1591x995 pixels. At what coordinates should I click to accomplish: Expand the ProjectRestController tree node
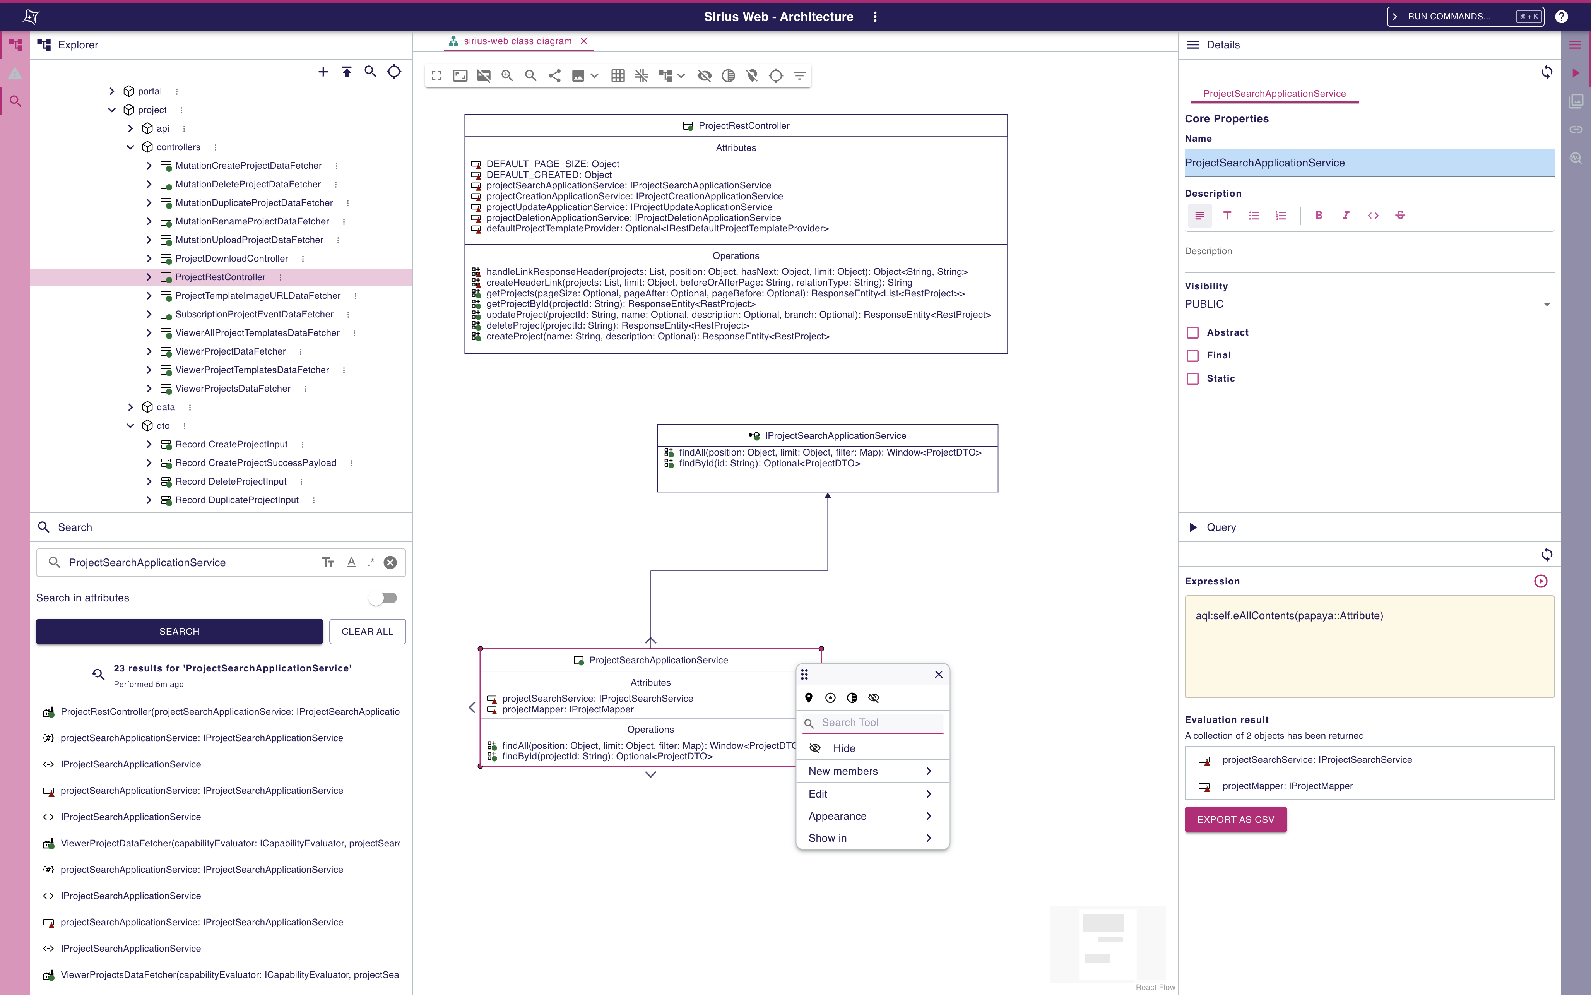[149, 277]
